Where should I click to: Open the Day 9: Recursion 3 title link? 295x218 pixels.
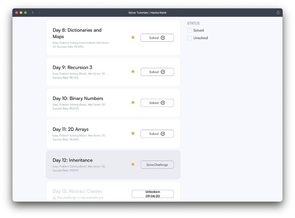pyautogui.click(x=72, y=68)
